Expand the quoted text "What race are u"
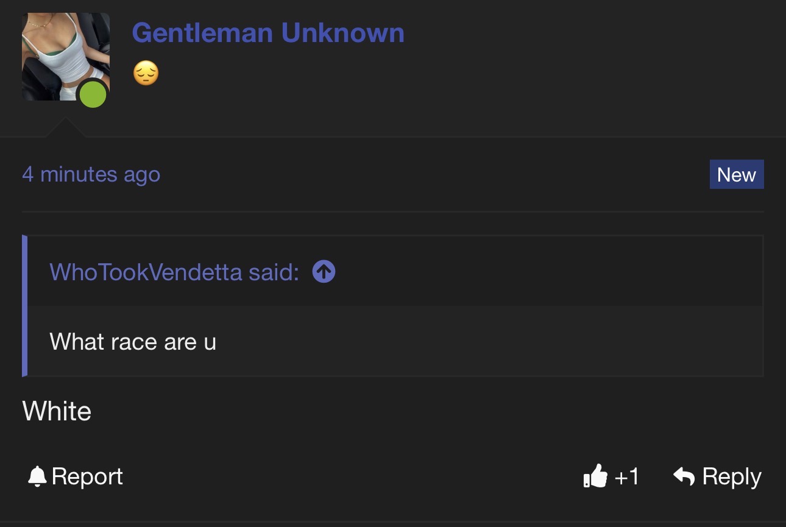 [x=133, y=342]
